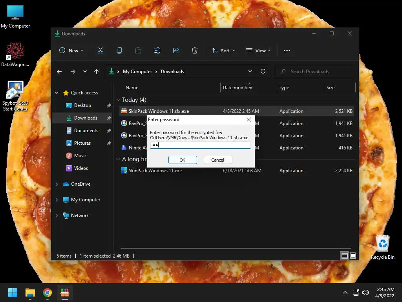
Task: Open recent locations dropdown arrow
Action: coord(85,72)
